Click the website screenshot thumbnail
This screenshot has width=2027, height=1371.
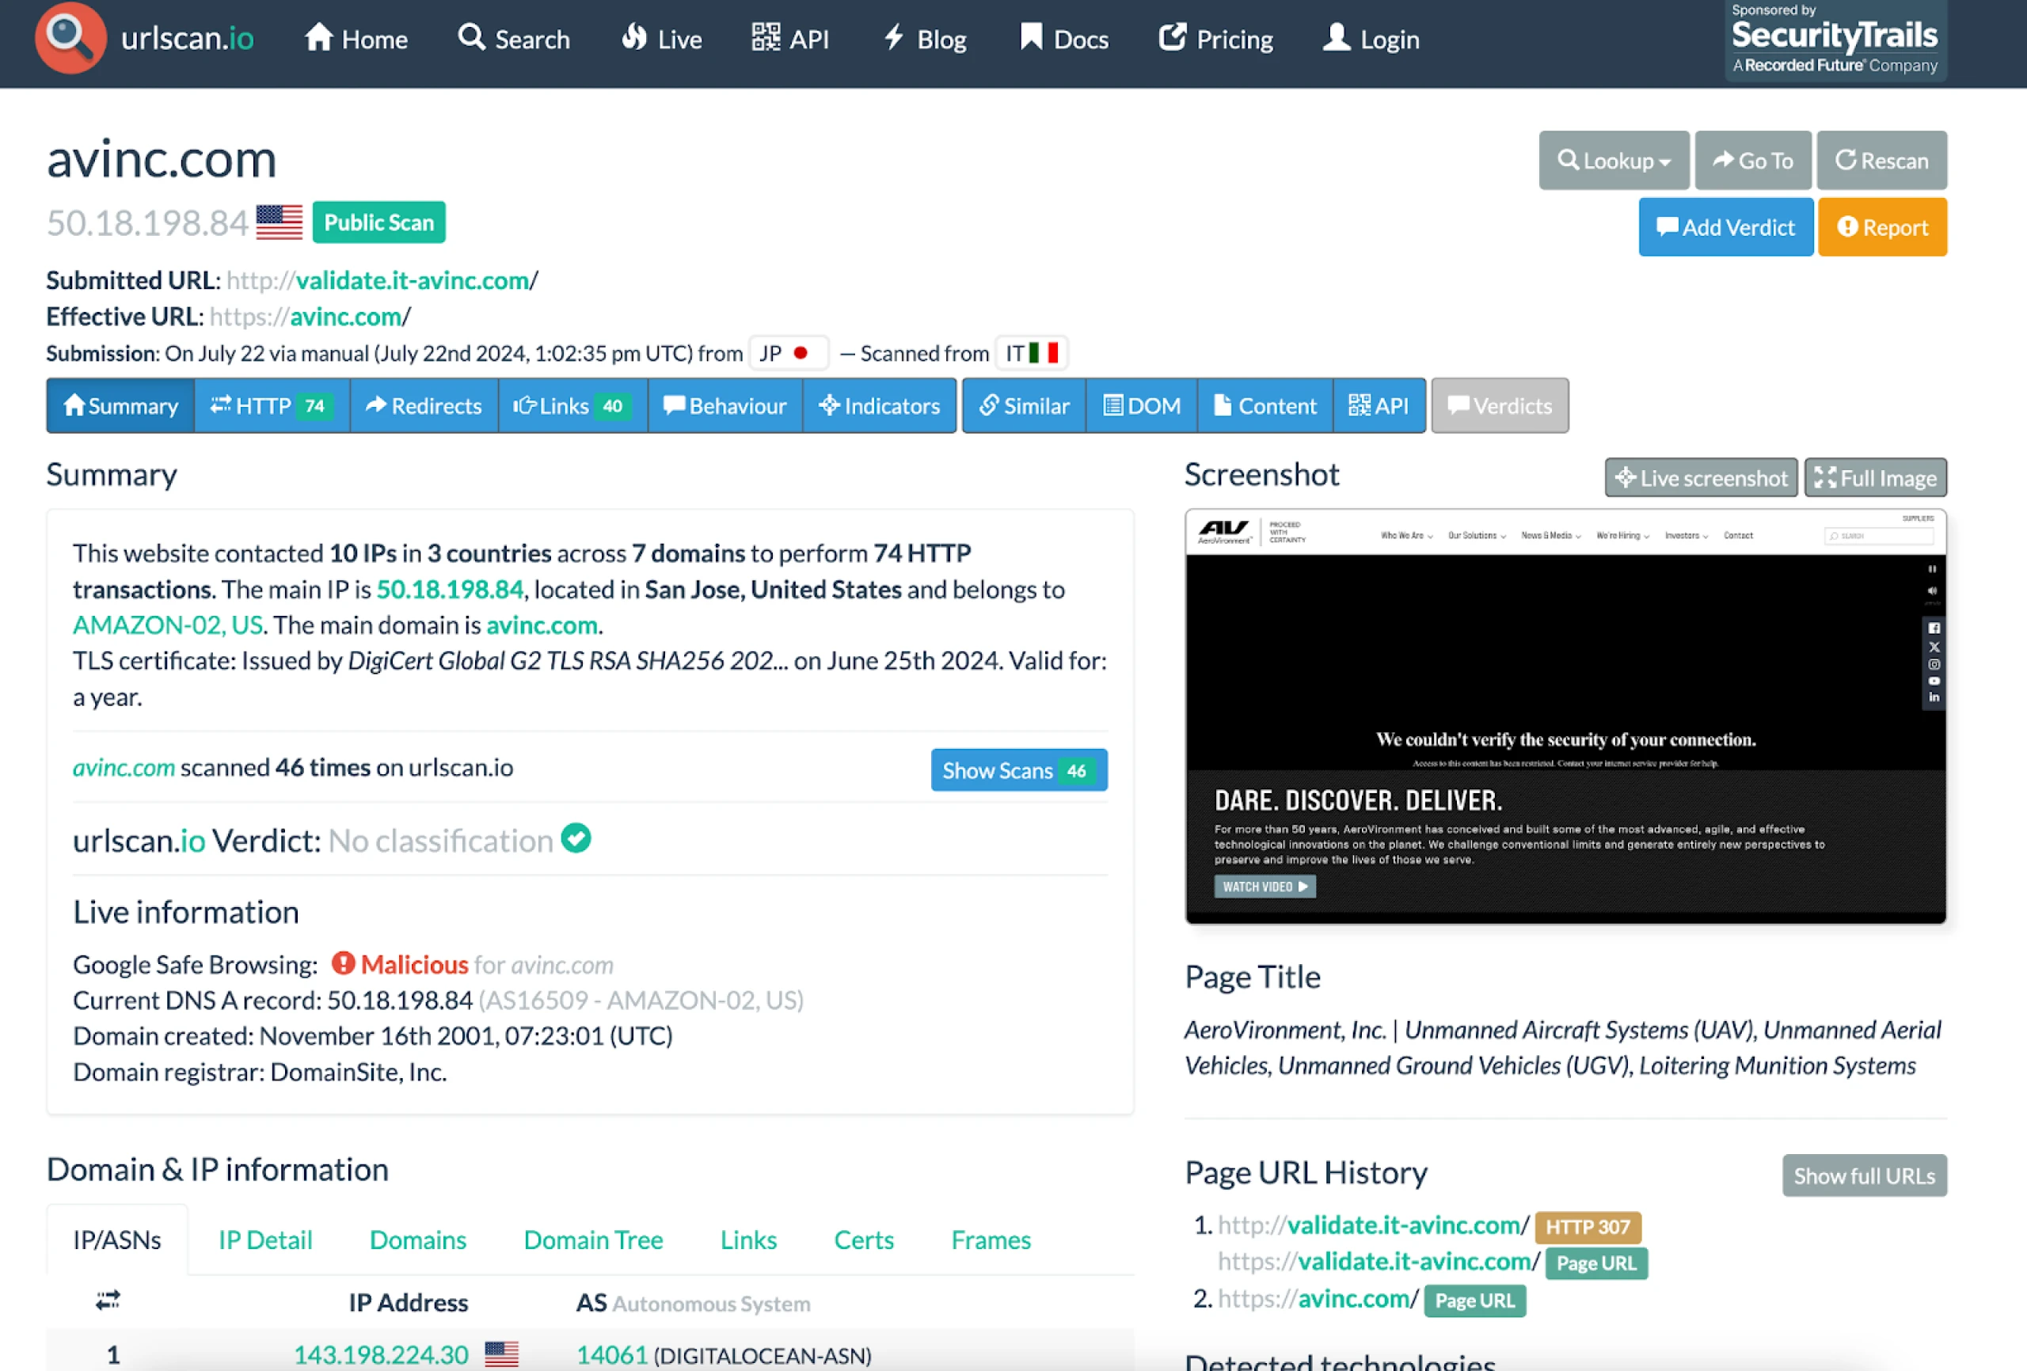pos(1565,717)
